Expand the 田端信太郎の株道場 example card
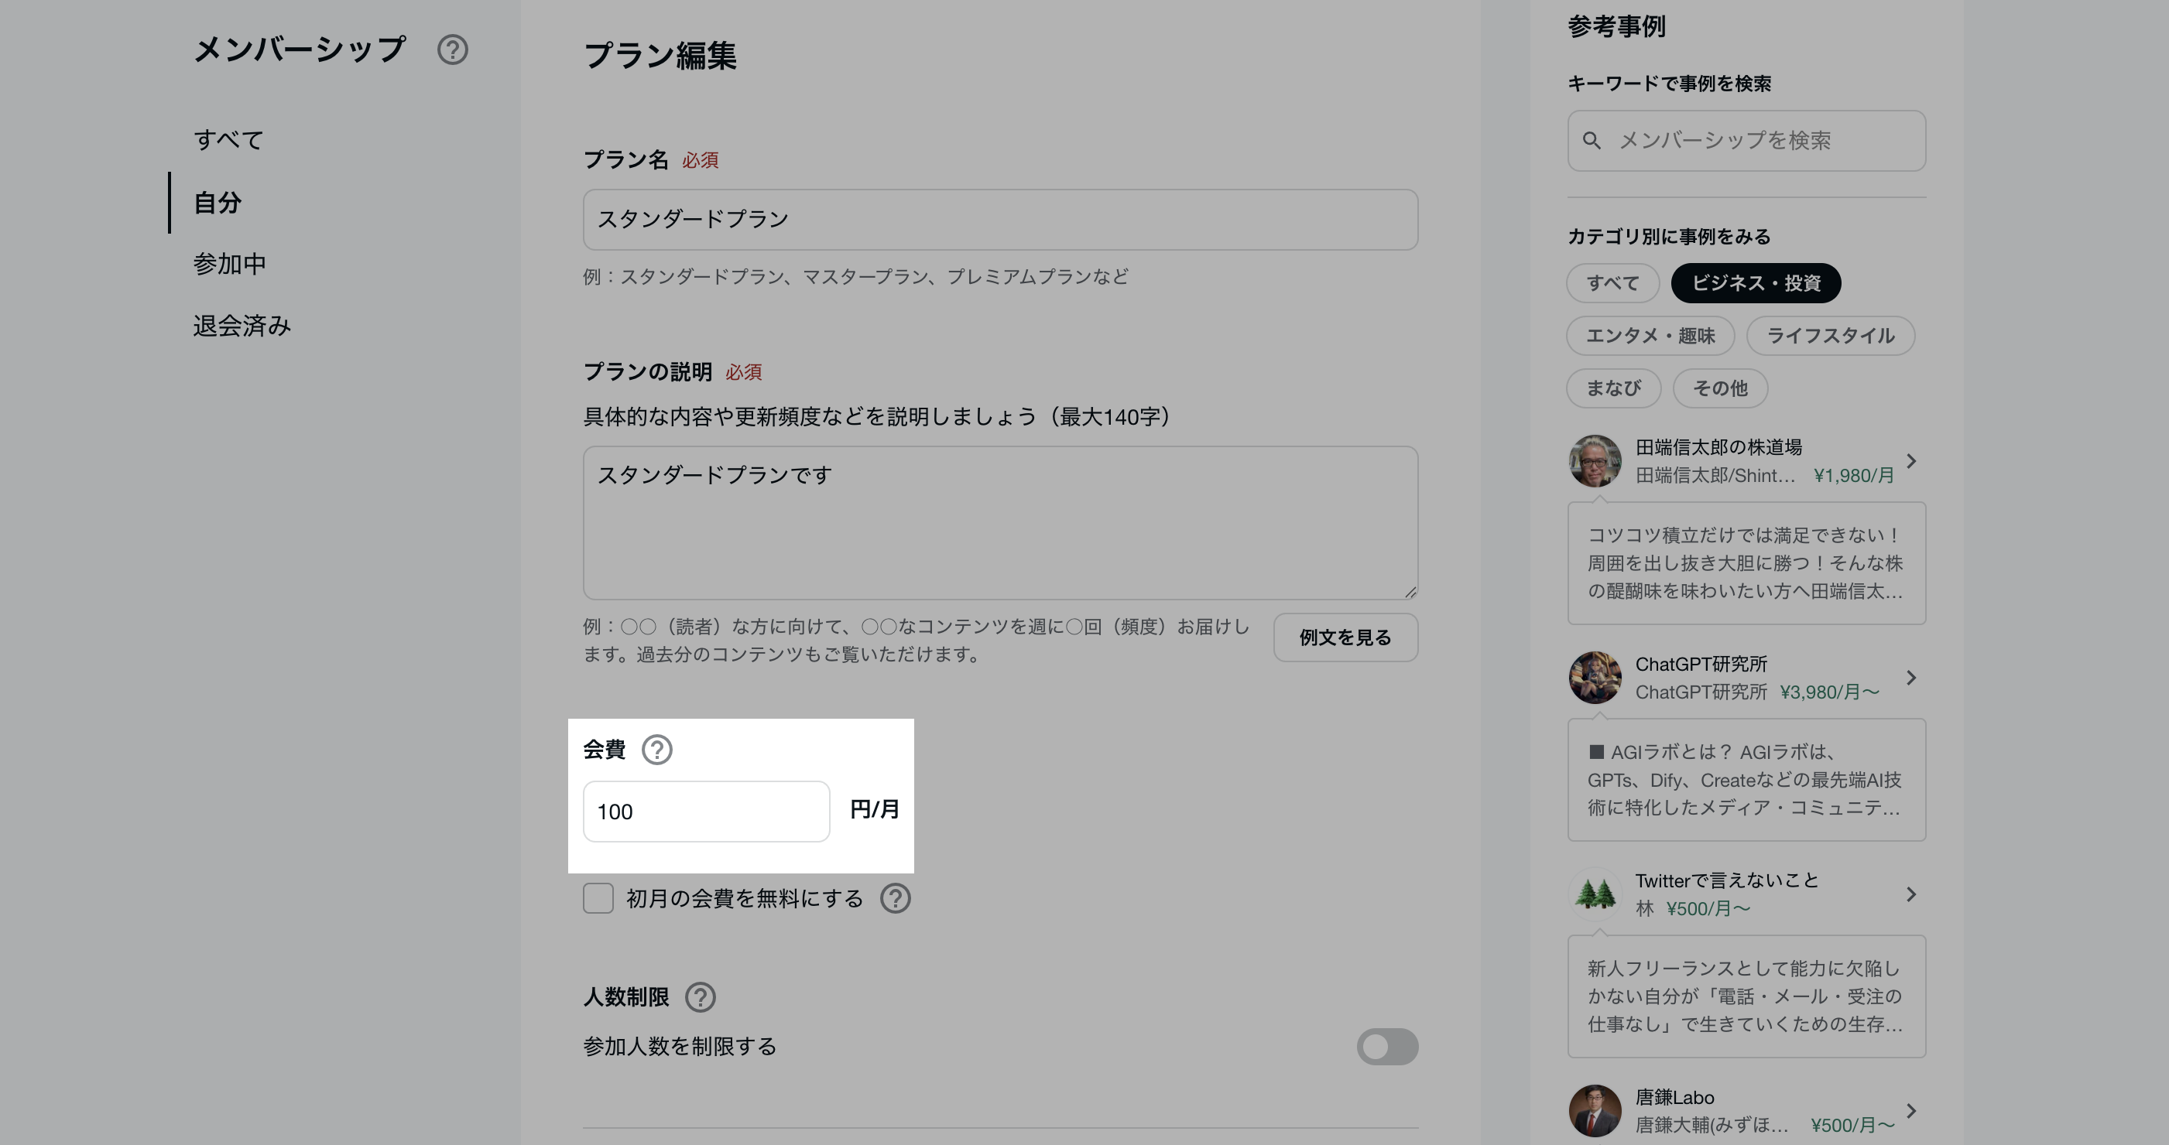The height and width of the screenshot is (1145, 2169). 1911,461
